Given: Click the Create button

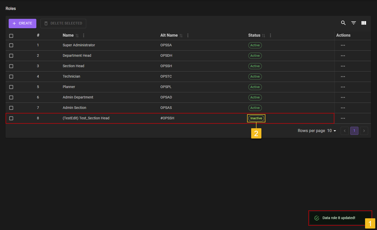Looking at the screenshot, I should click(x=22, y=23).
